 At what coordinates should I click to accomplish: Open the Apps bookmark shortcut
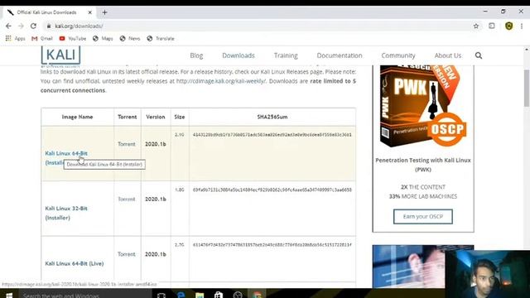pyautogui.click(x=15, y=39)
